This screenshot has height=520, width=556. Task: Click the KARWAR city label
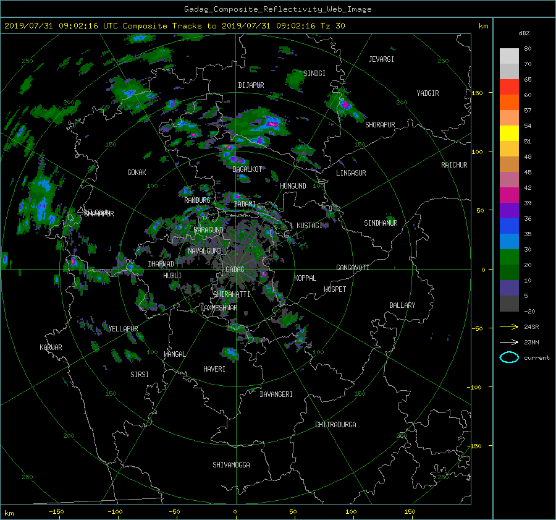51,347
